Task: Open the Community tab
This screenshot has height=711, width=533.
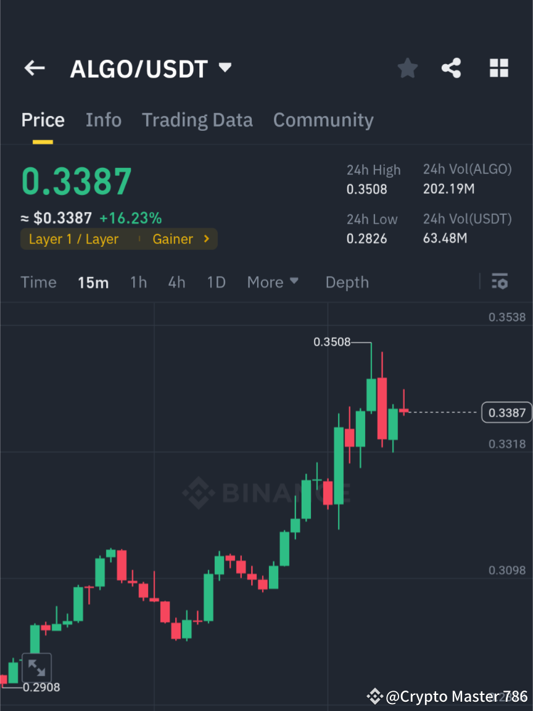Action: (x=323, y=120)
